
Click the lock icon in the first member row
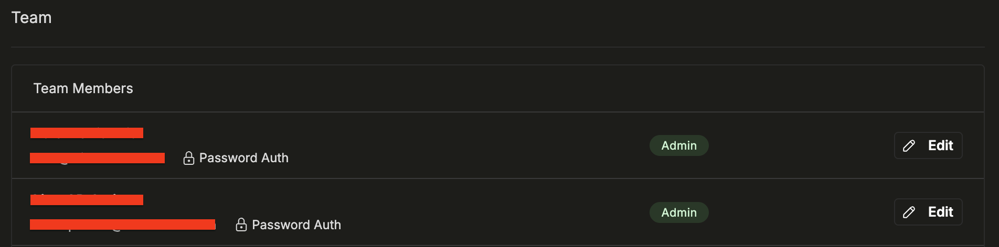click(189, 158)
